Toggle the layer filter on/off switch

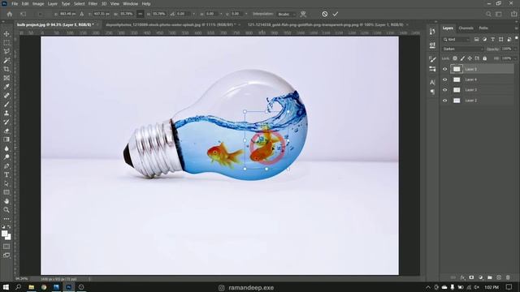pos(517,38)
